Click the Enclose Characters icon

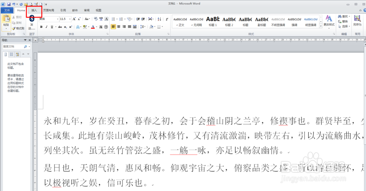(x=106, y=27)
